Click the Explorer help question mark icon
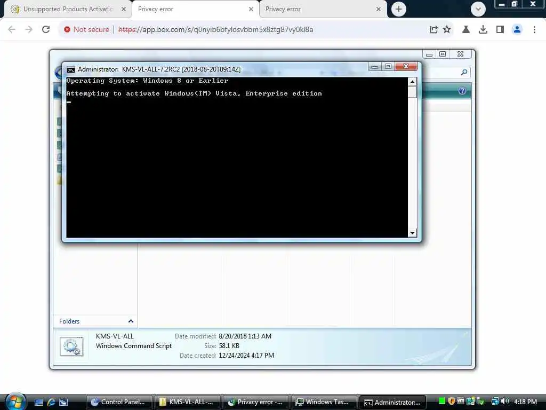The image size is (546, 410). tap(462, 91)
